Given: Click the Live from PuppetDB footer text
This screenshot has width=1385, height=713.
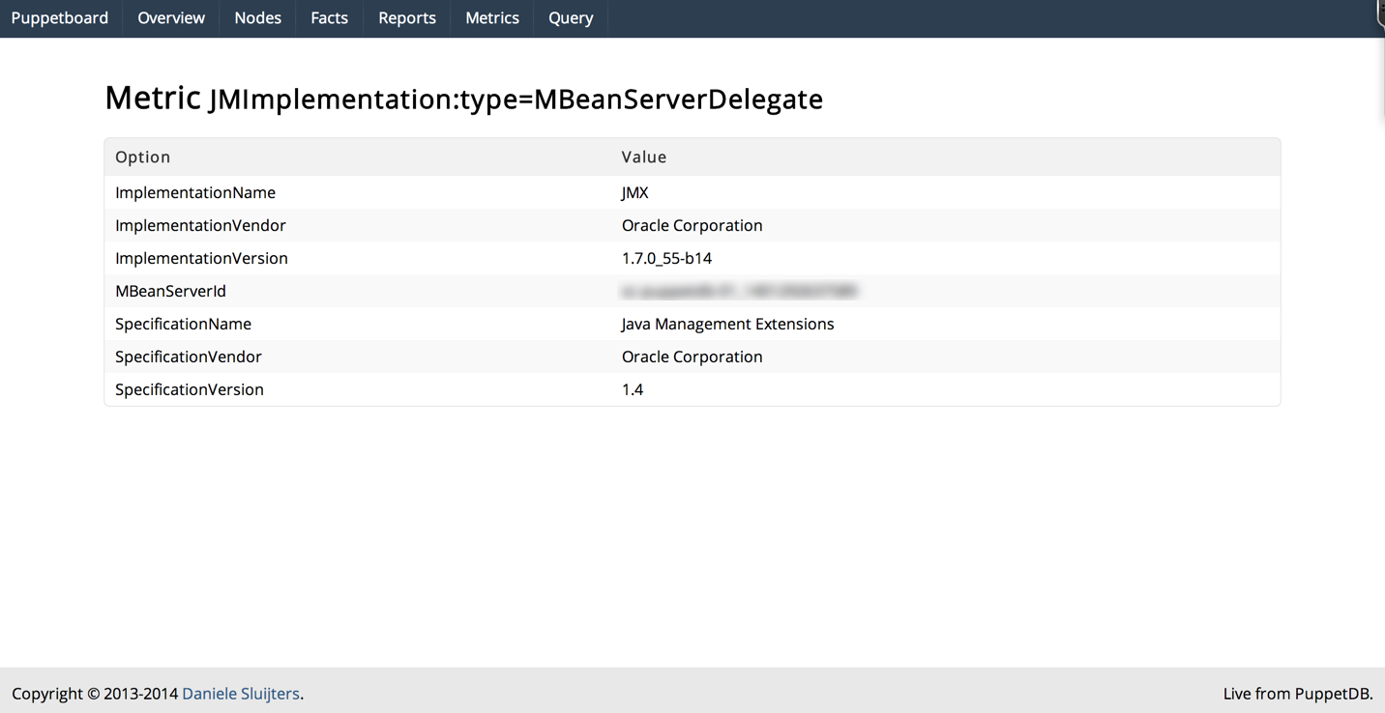Looking at the screenshot, I should click(x=1297, y=694).
